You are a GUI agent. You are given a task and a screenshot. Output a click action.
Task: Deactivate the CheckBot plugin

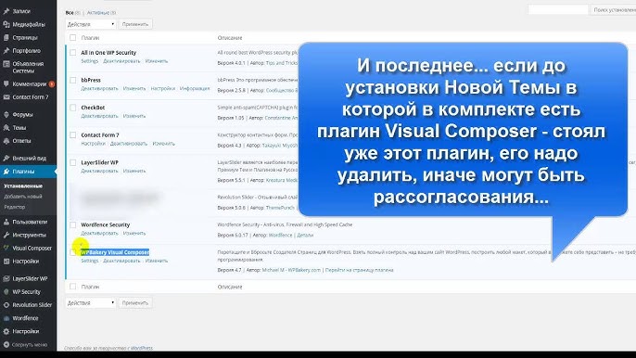[99, 116]
